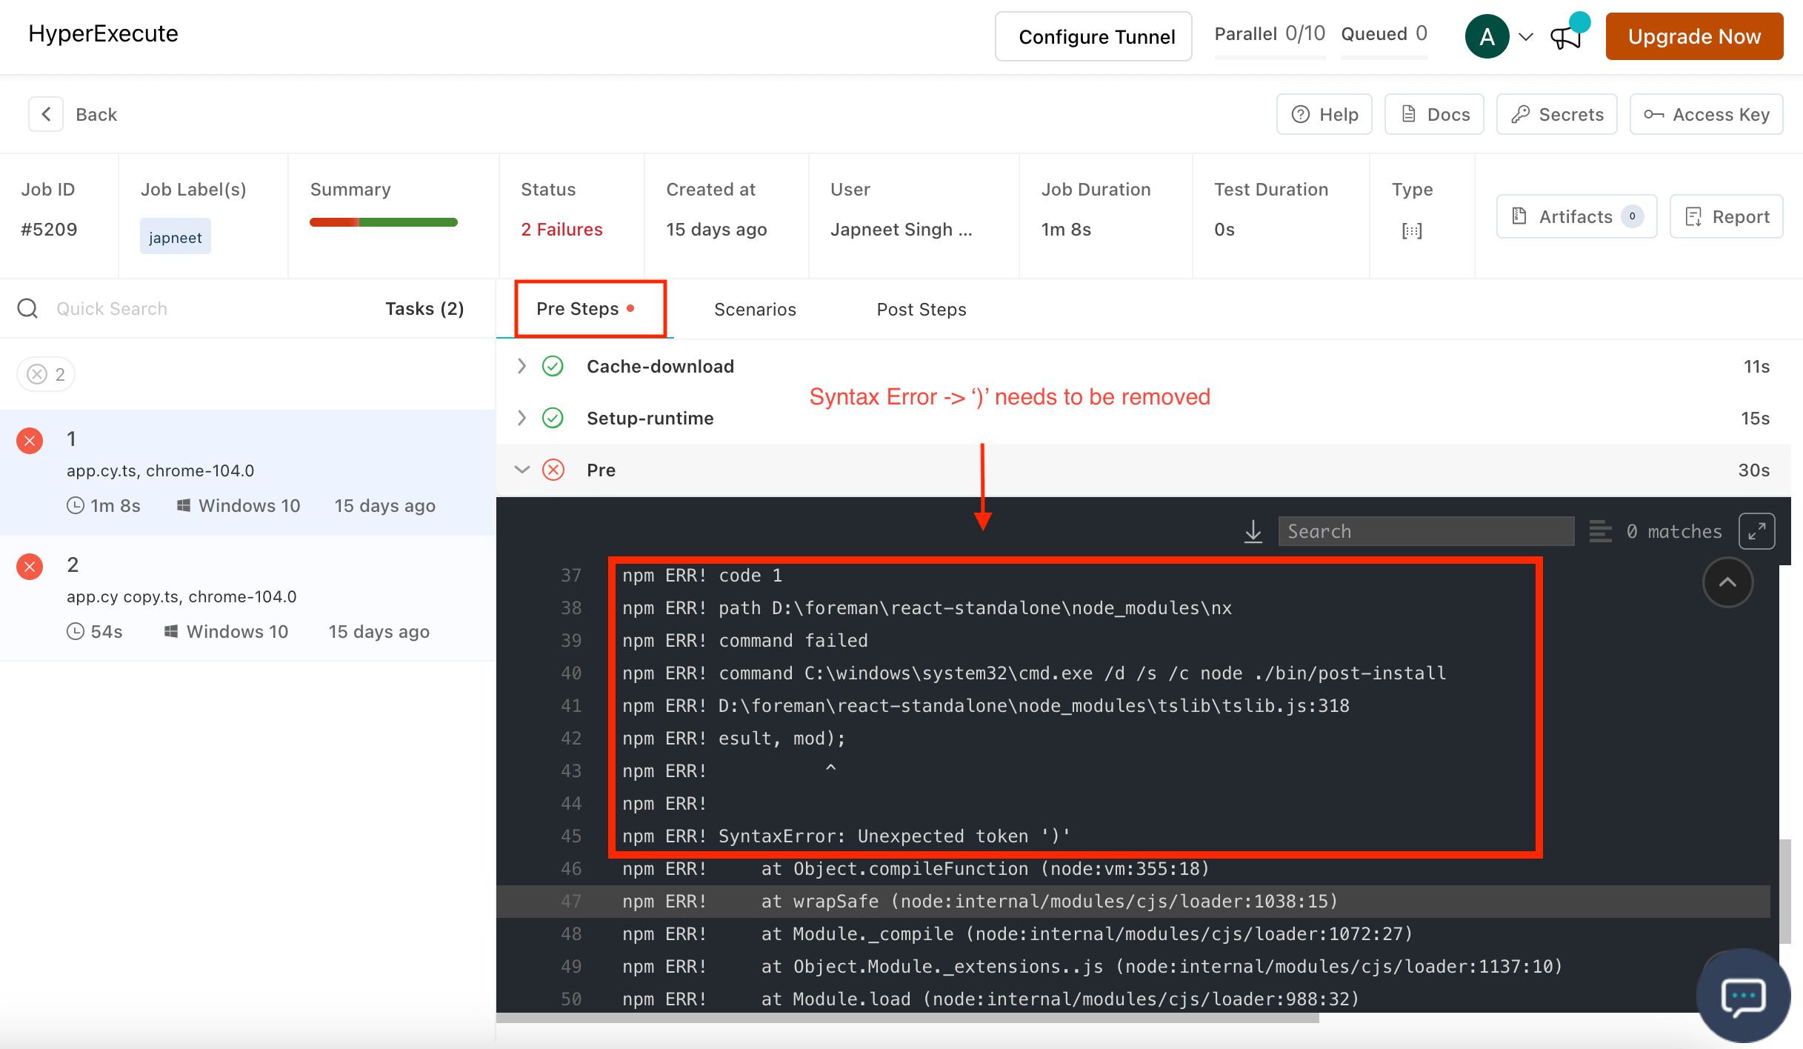This screenshot has height=1049, width=1803.
Task: Click the Summary pass/fail progress bar
Action: tap(383, 222)
